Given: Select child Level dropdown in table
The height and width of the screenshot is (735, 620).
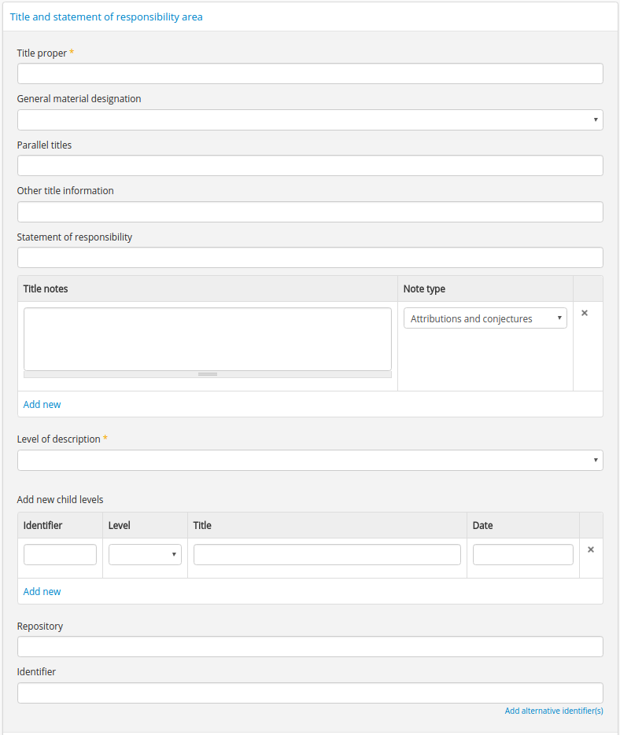Looking at the screenshot, I should pyautogui.click(x=145, y=554).
